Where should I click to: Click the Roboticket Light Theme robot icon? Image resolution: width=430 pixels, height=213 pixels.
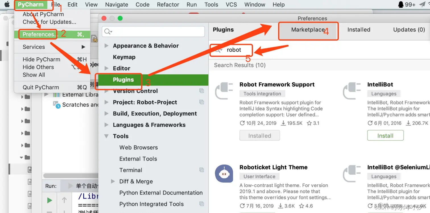click(x=224, y=173)
